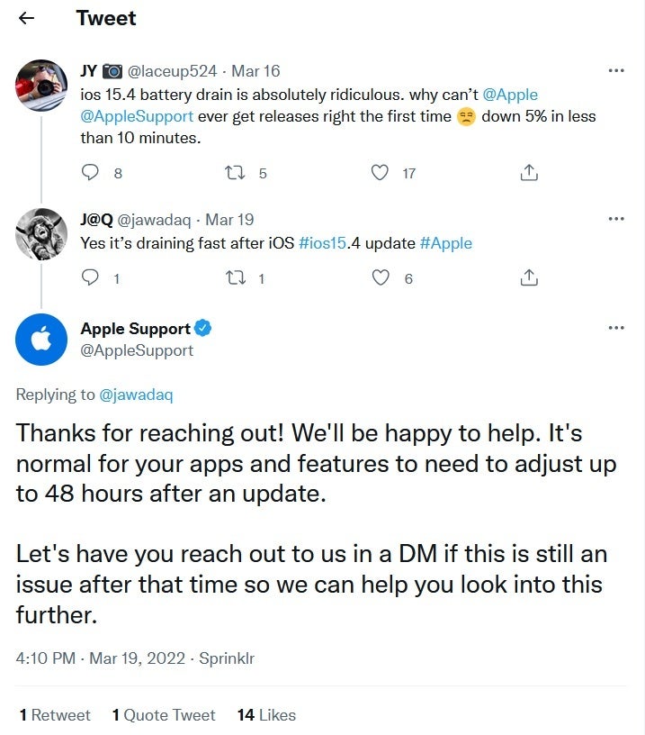This screenshot has width=645, height=735.
Task: Share JY's tweet via share icon
Action: pyautogui.click(x=529, y=173)
